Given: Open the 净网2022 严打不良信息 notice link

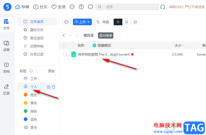Looking at the screenshot, I should [187, 7].
